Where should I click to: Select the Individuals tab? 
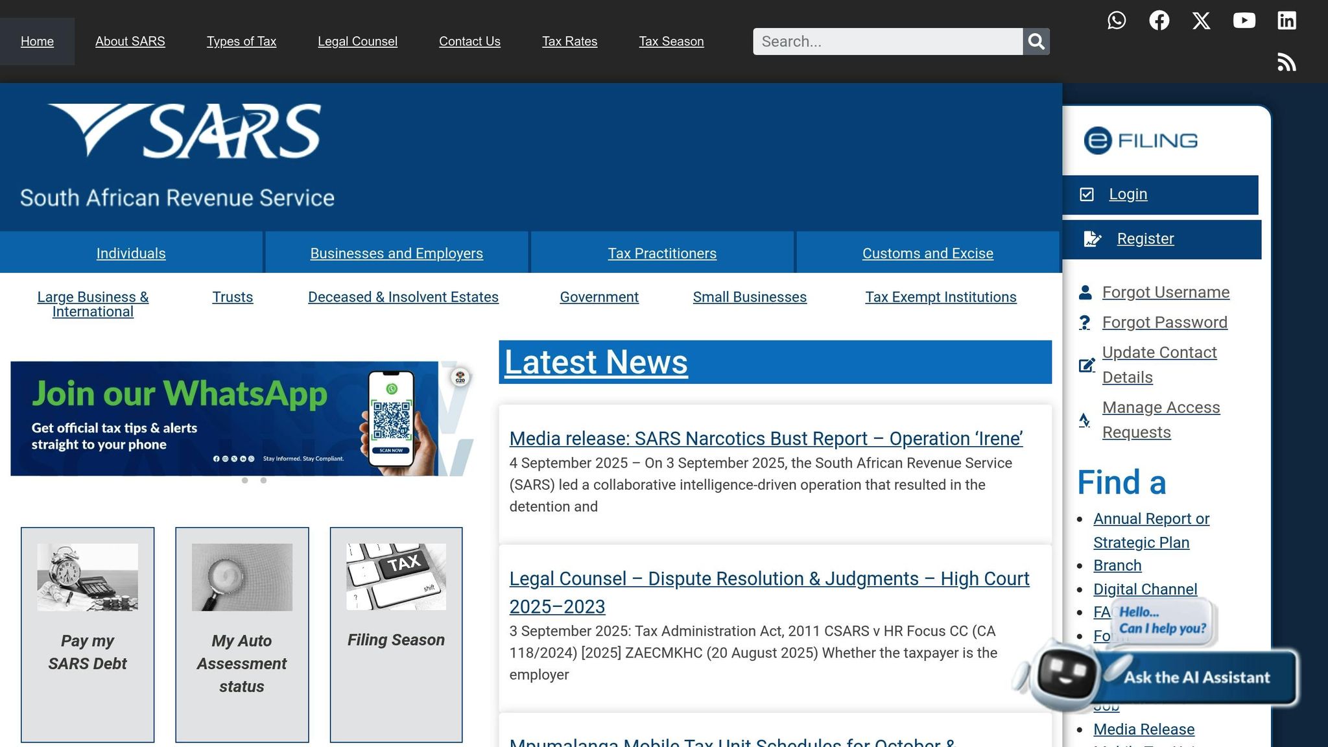131,253
